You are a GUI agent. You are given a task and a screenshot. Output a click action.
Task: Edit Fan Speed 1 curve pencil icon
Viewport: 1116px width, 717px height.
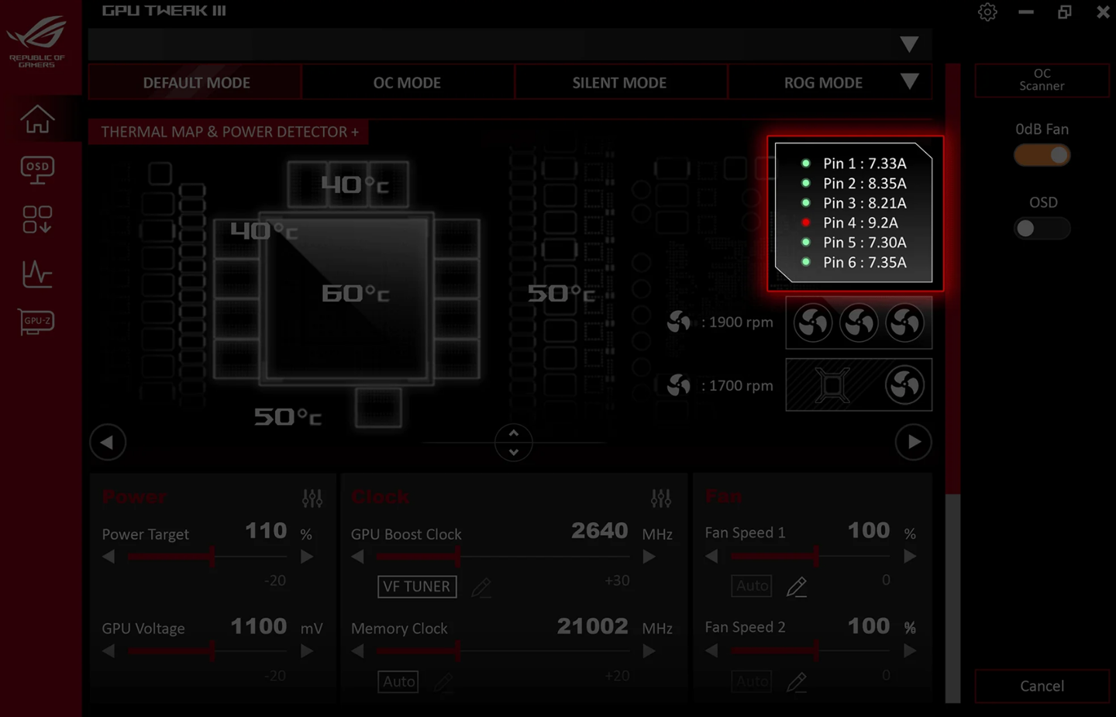pos(796,587)
